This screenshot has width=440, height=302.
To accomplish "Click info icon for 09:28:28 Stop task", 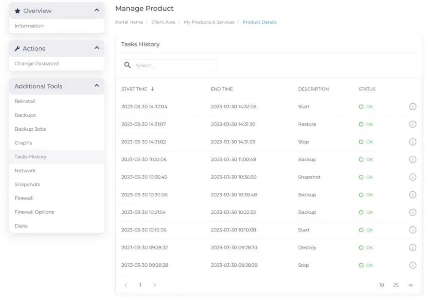I will coord(412,265).
